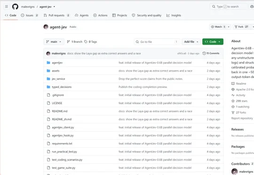The height and width of the screenshot is (175, 254).
Task: Focus the Go to file field
Action: pyautogui.click(x=157, y=42)
